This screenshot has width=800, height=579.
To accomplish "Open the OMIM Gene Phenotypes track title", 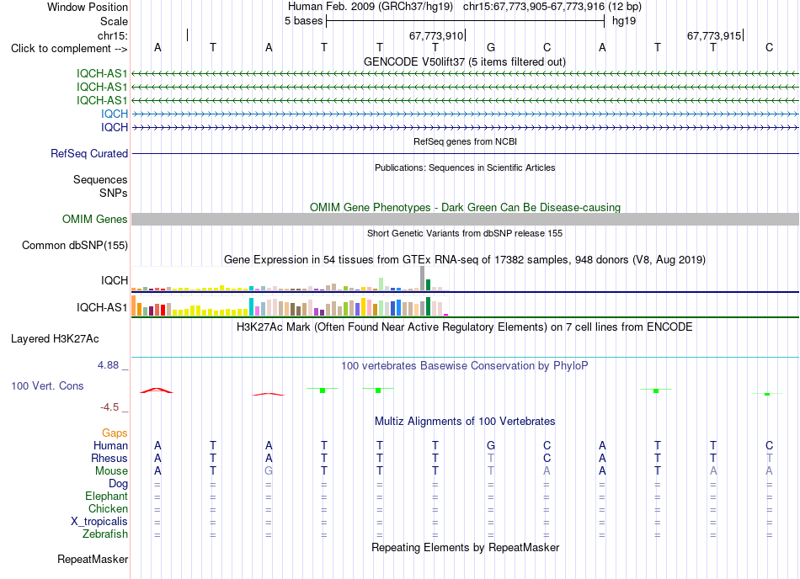I will pyautogui.click(x=465, y=207).
